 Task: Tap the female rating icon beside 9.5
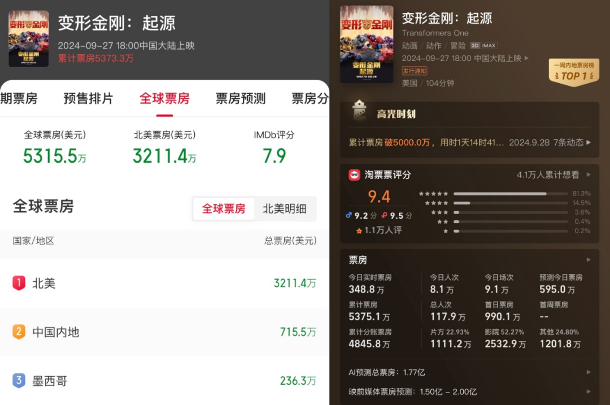coord(385,215)
